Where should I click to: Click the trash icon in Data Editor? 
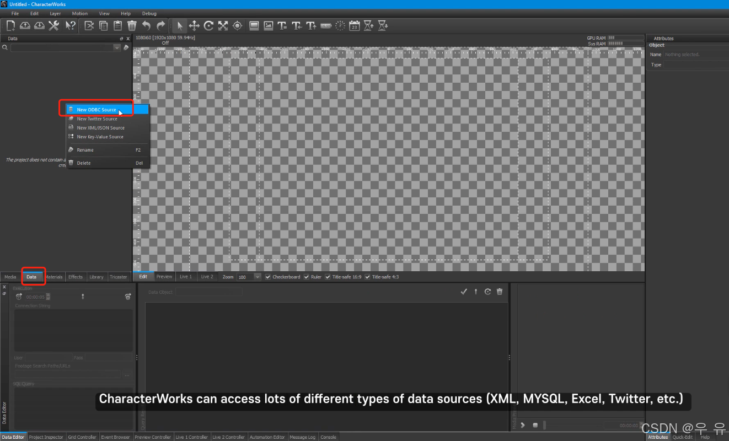[500, 292]
